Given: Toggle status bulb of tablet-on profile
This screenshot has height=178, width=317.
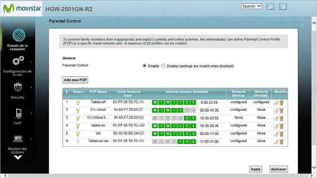Looking at the screenshot, I should tap(78, 126).
